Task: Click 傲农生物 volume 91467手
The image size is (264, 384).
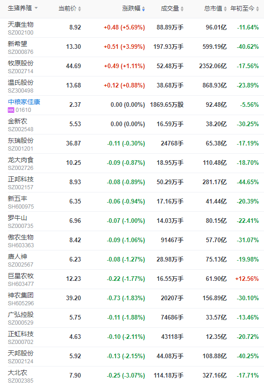Action: [x=172, y=240]
